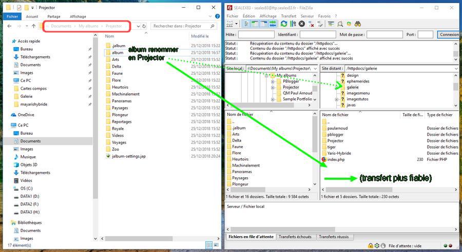Expand the PBlogger folder in local tree
Viewport: 462px width, 252px height.
273,81
